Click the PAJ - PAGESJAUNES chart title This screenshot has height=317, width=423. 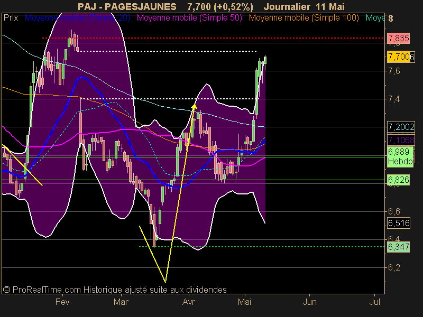point(127,6)
